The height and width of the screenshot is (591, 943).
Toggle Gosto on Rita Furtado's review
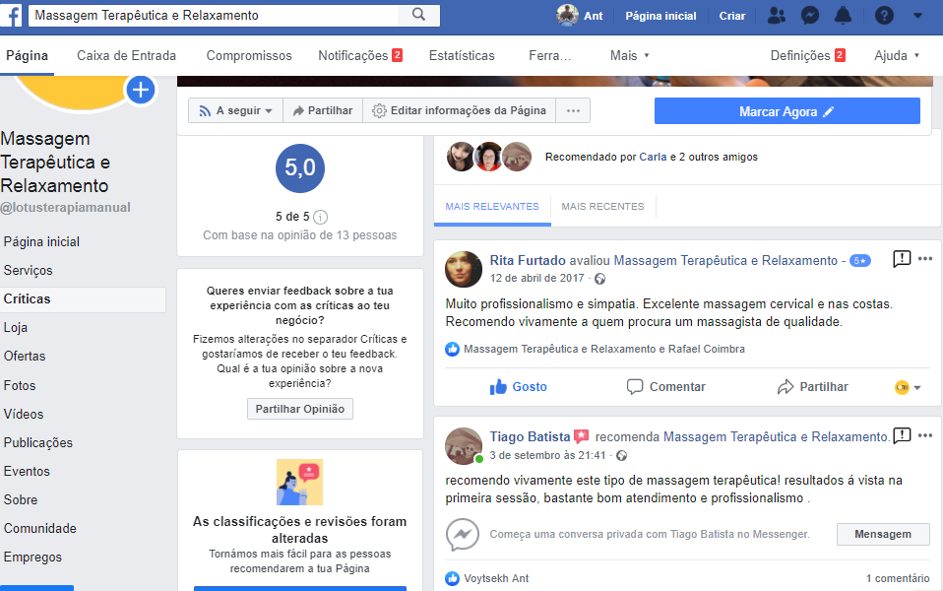click(519, 387)
